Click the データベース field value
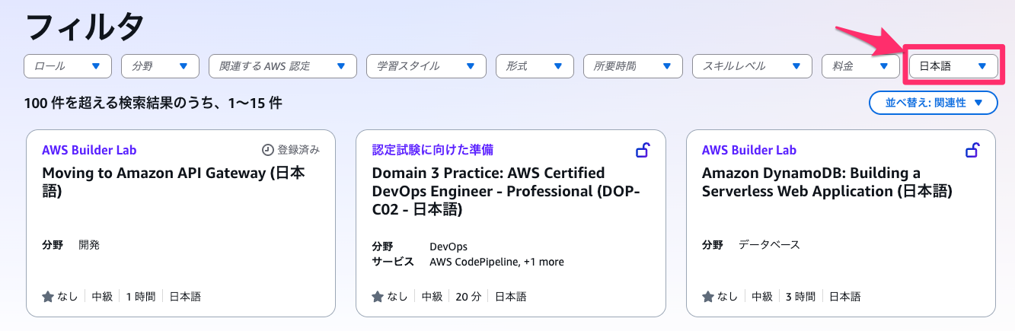1015x331 pixels. click(769, 245)
